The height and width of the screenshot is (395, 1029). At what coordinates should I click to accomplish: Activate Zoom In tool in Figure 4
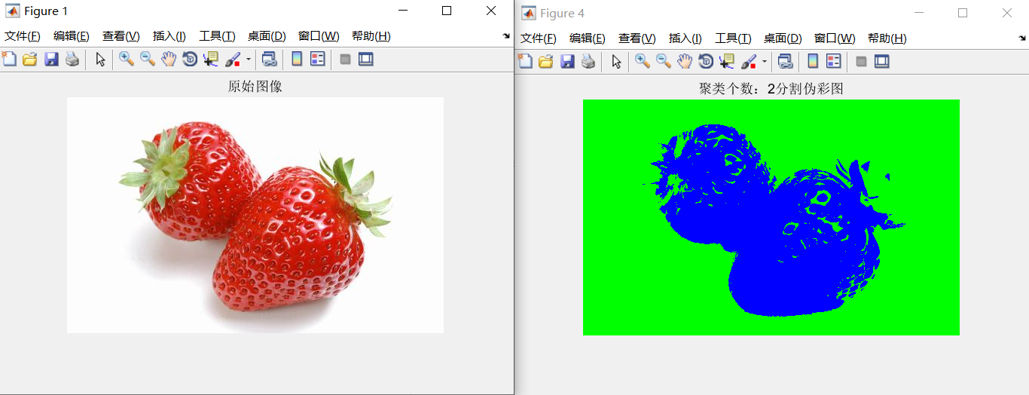643,61
